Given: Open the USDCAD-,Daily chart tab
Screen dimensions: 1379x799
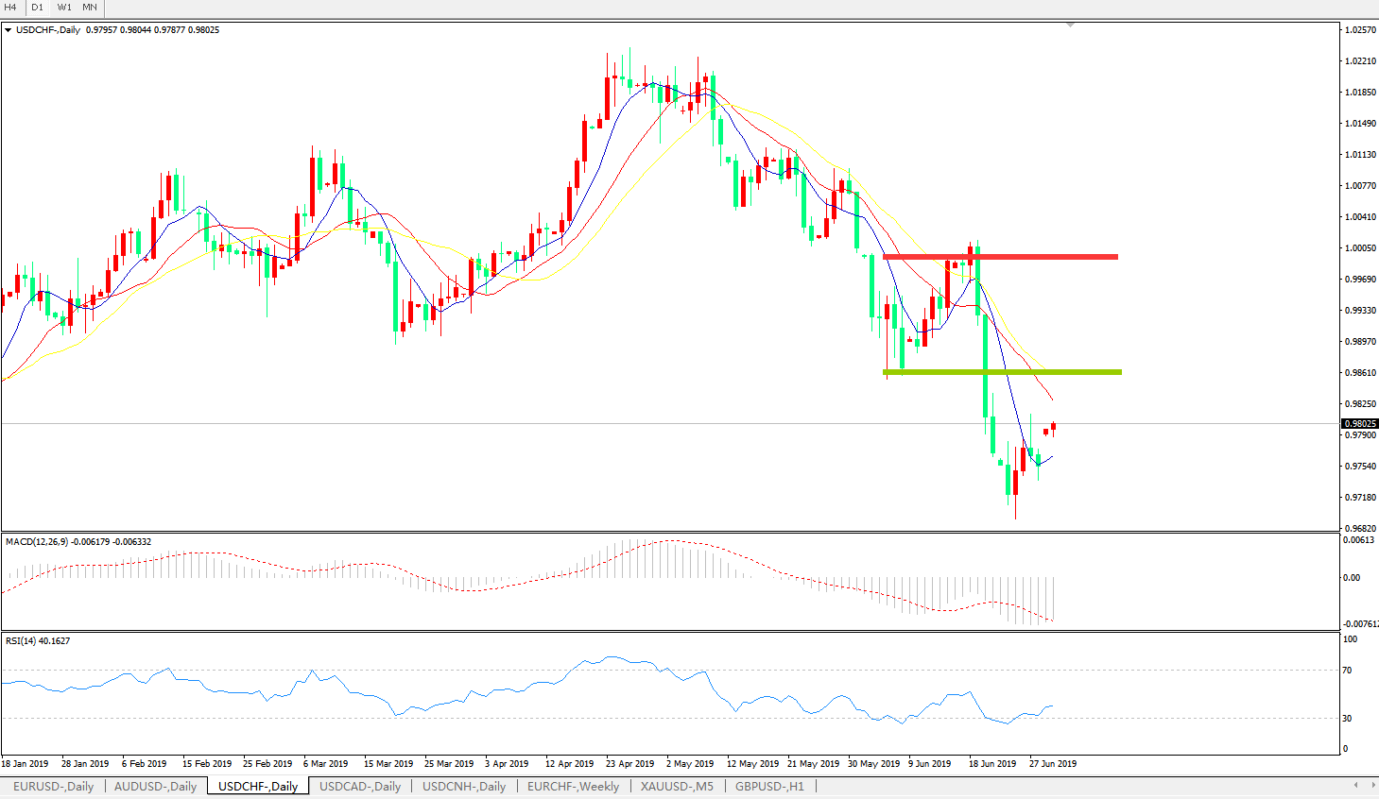Looking at the screenshot, I should tap(360, 786).
